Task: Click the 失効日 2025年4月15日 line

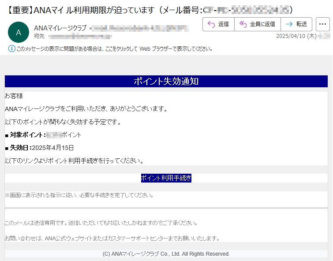Action: click(x=40, y=148)
